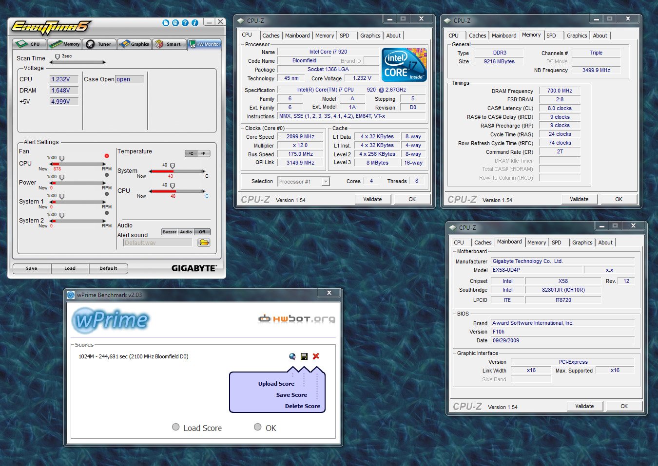Click Validate in the CPU-Z Mainboard window
This screenshot has height=466, width=658.
point(584,406)
